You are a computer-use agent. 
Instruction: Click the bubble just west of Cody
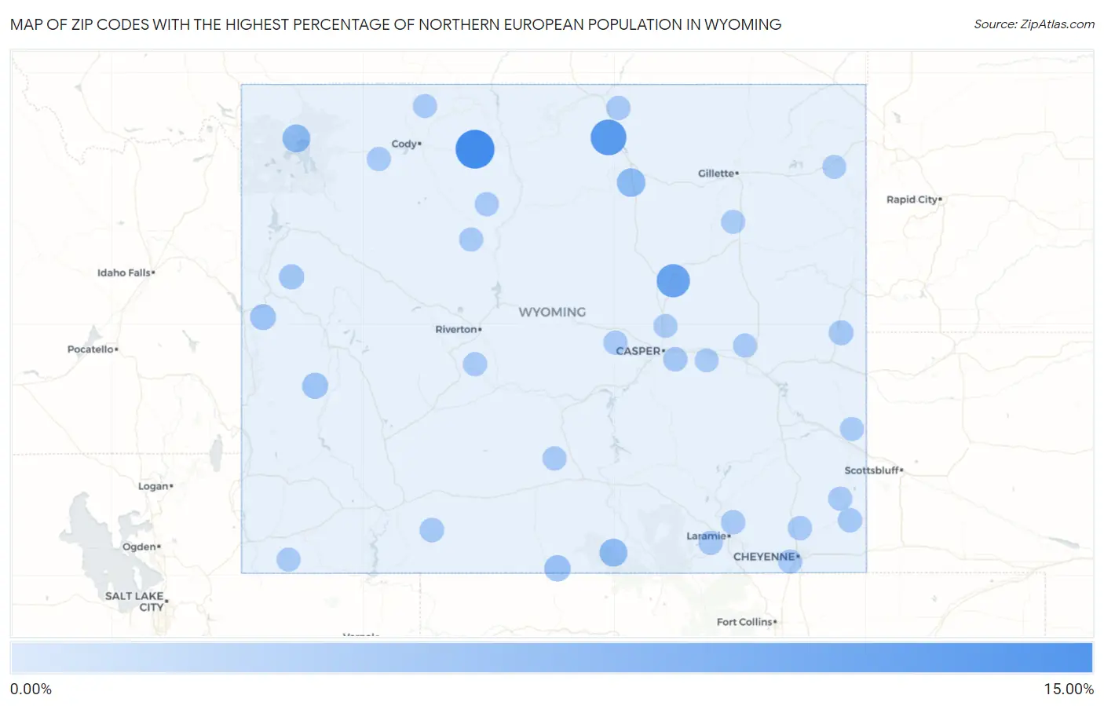coord(378,159)
